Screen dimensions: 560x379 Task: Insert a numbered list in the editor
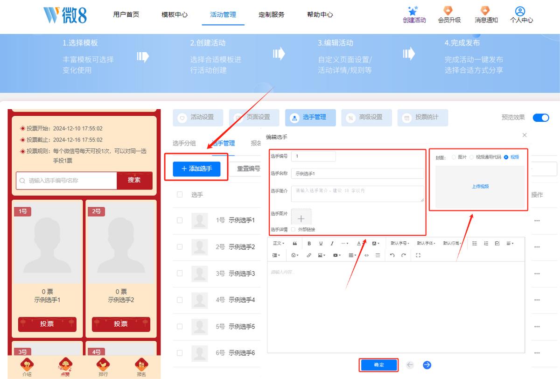pyautogui.click(x=486, y=243)
